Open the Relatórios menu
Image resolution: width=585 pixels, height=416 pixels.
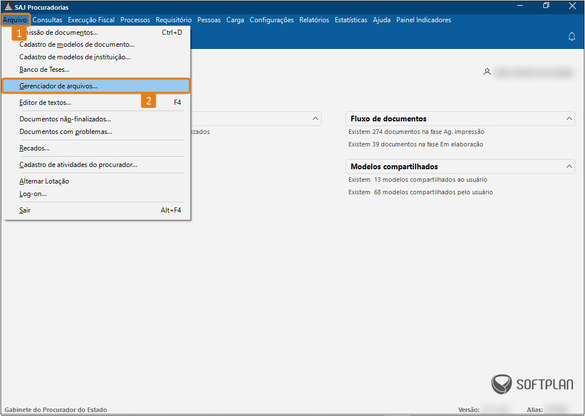[314, 20]
